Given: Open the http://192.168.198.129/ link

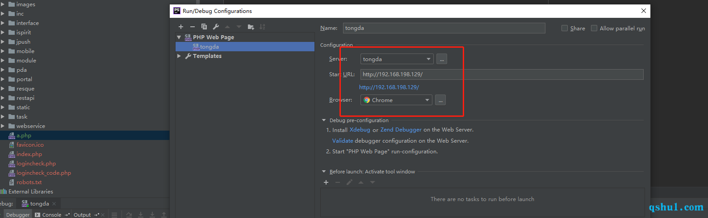Looking at the screenshot, I should [x=389, y=87].
